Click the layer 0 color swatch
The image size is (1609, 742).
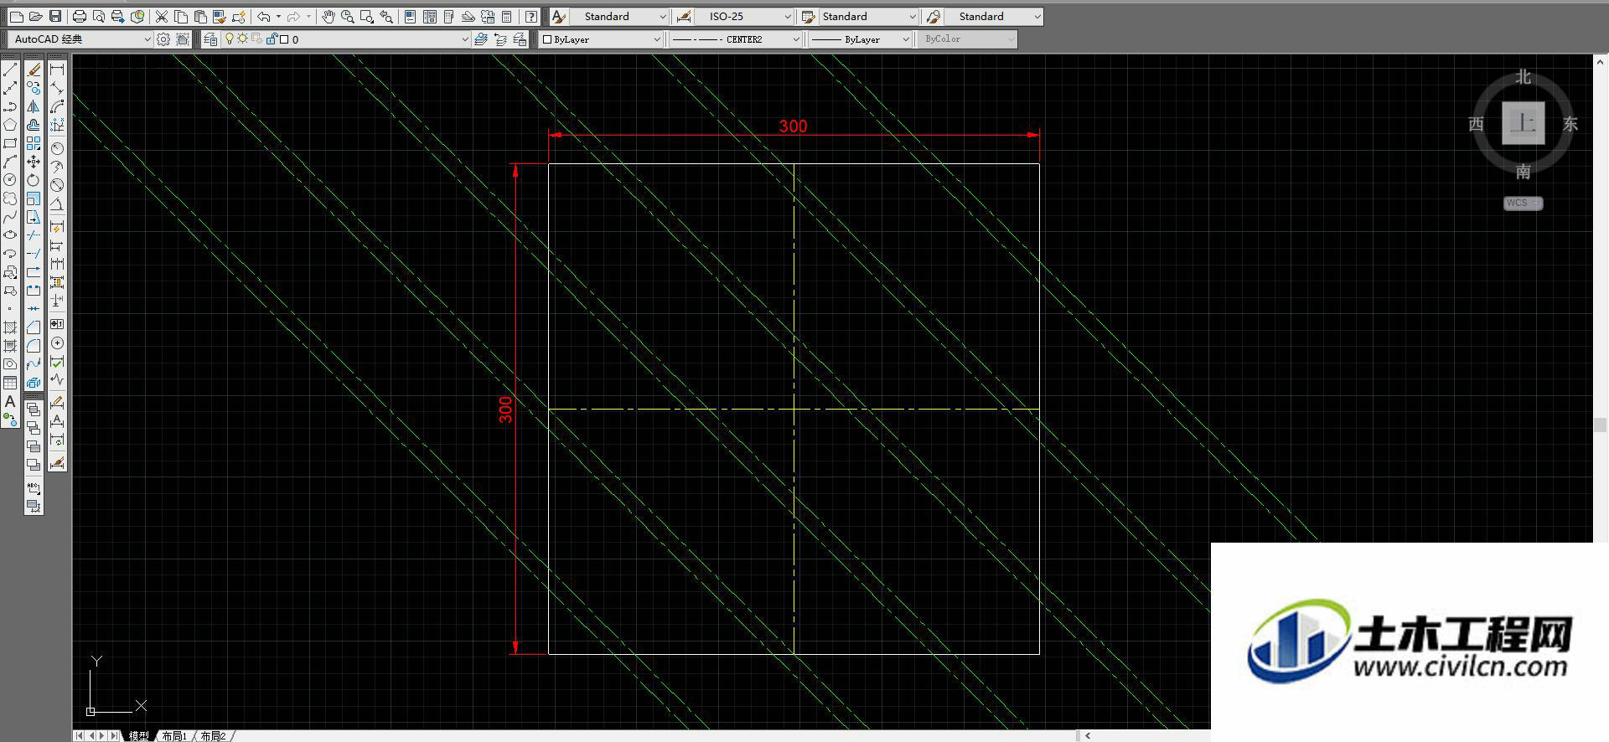(x=284, y=39)
